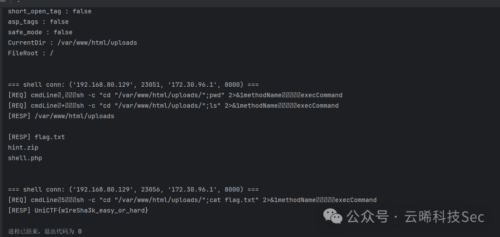Click the request line containing ;ls command
The image size is (500, 237).
173,106
